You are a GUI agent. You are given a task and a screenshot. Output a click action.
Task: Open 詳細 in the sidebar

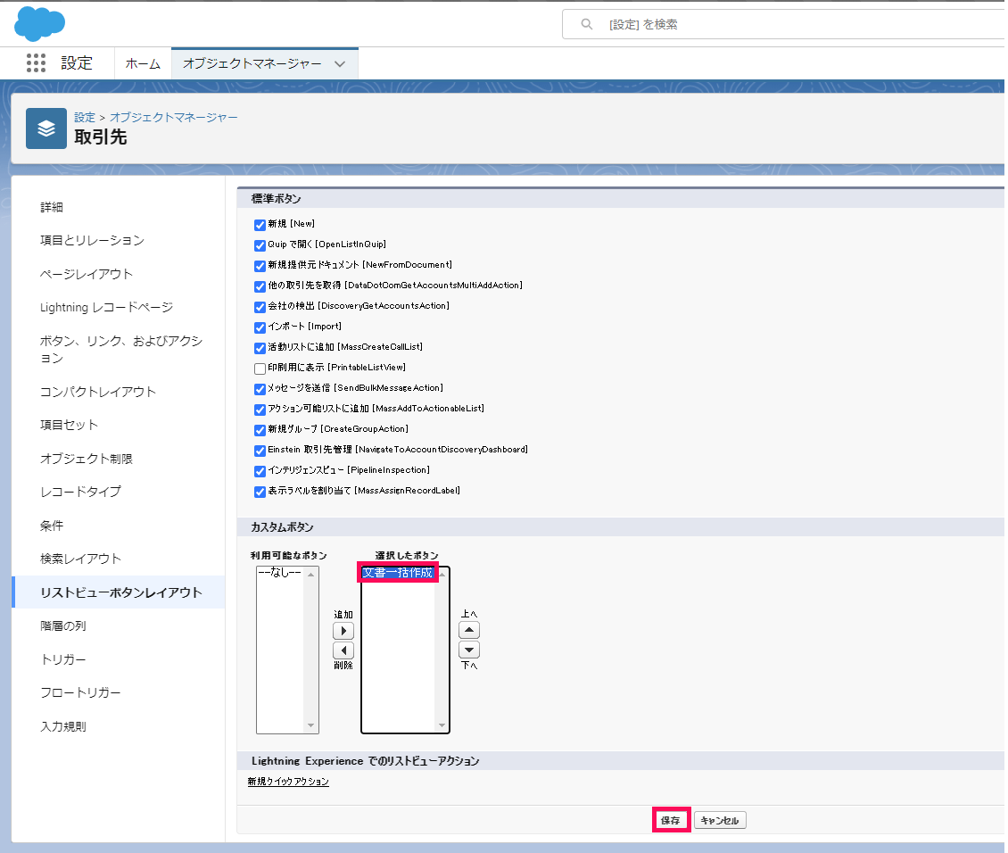tap(52, 207)
